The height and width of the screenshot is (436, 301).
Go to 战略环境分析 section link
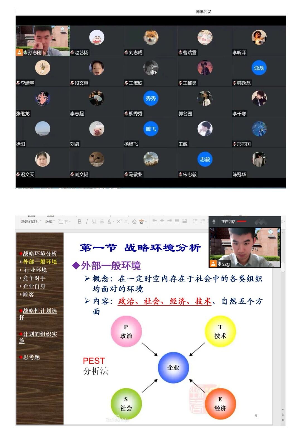point(40,254)
